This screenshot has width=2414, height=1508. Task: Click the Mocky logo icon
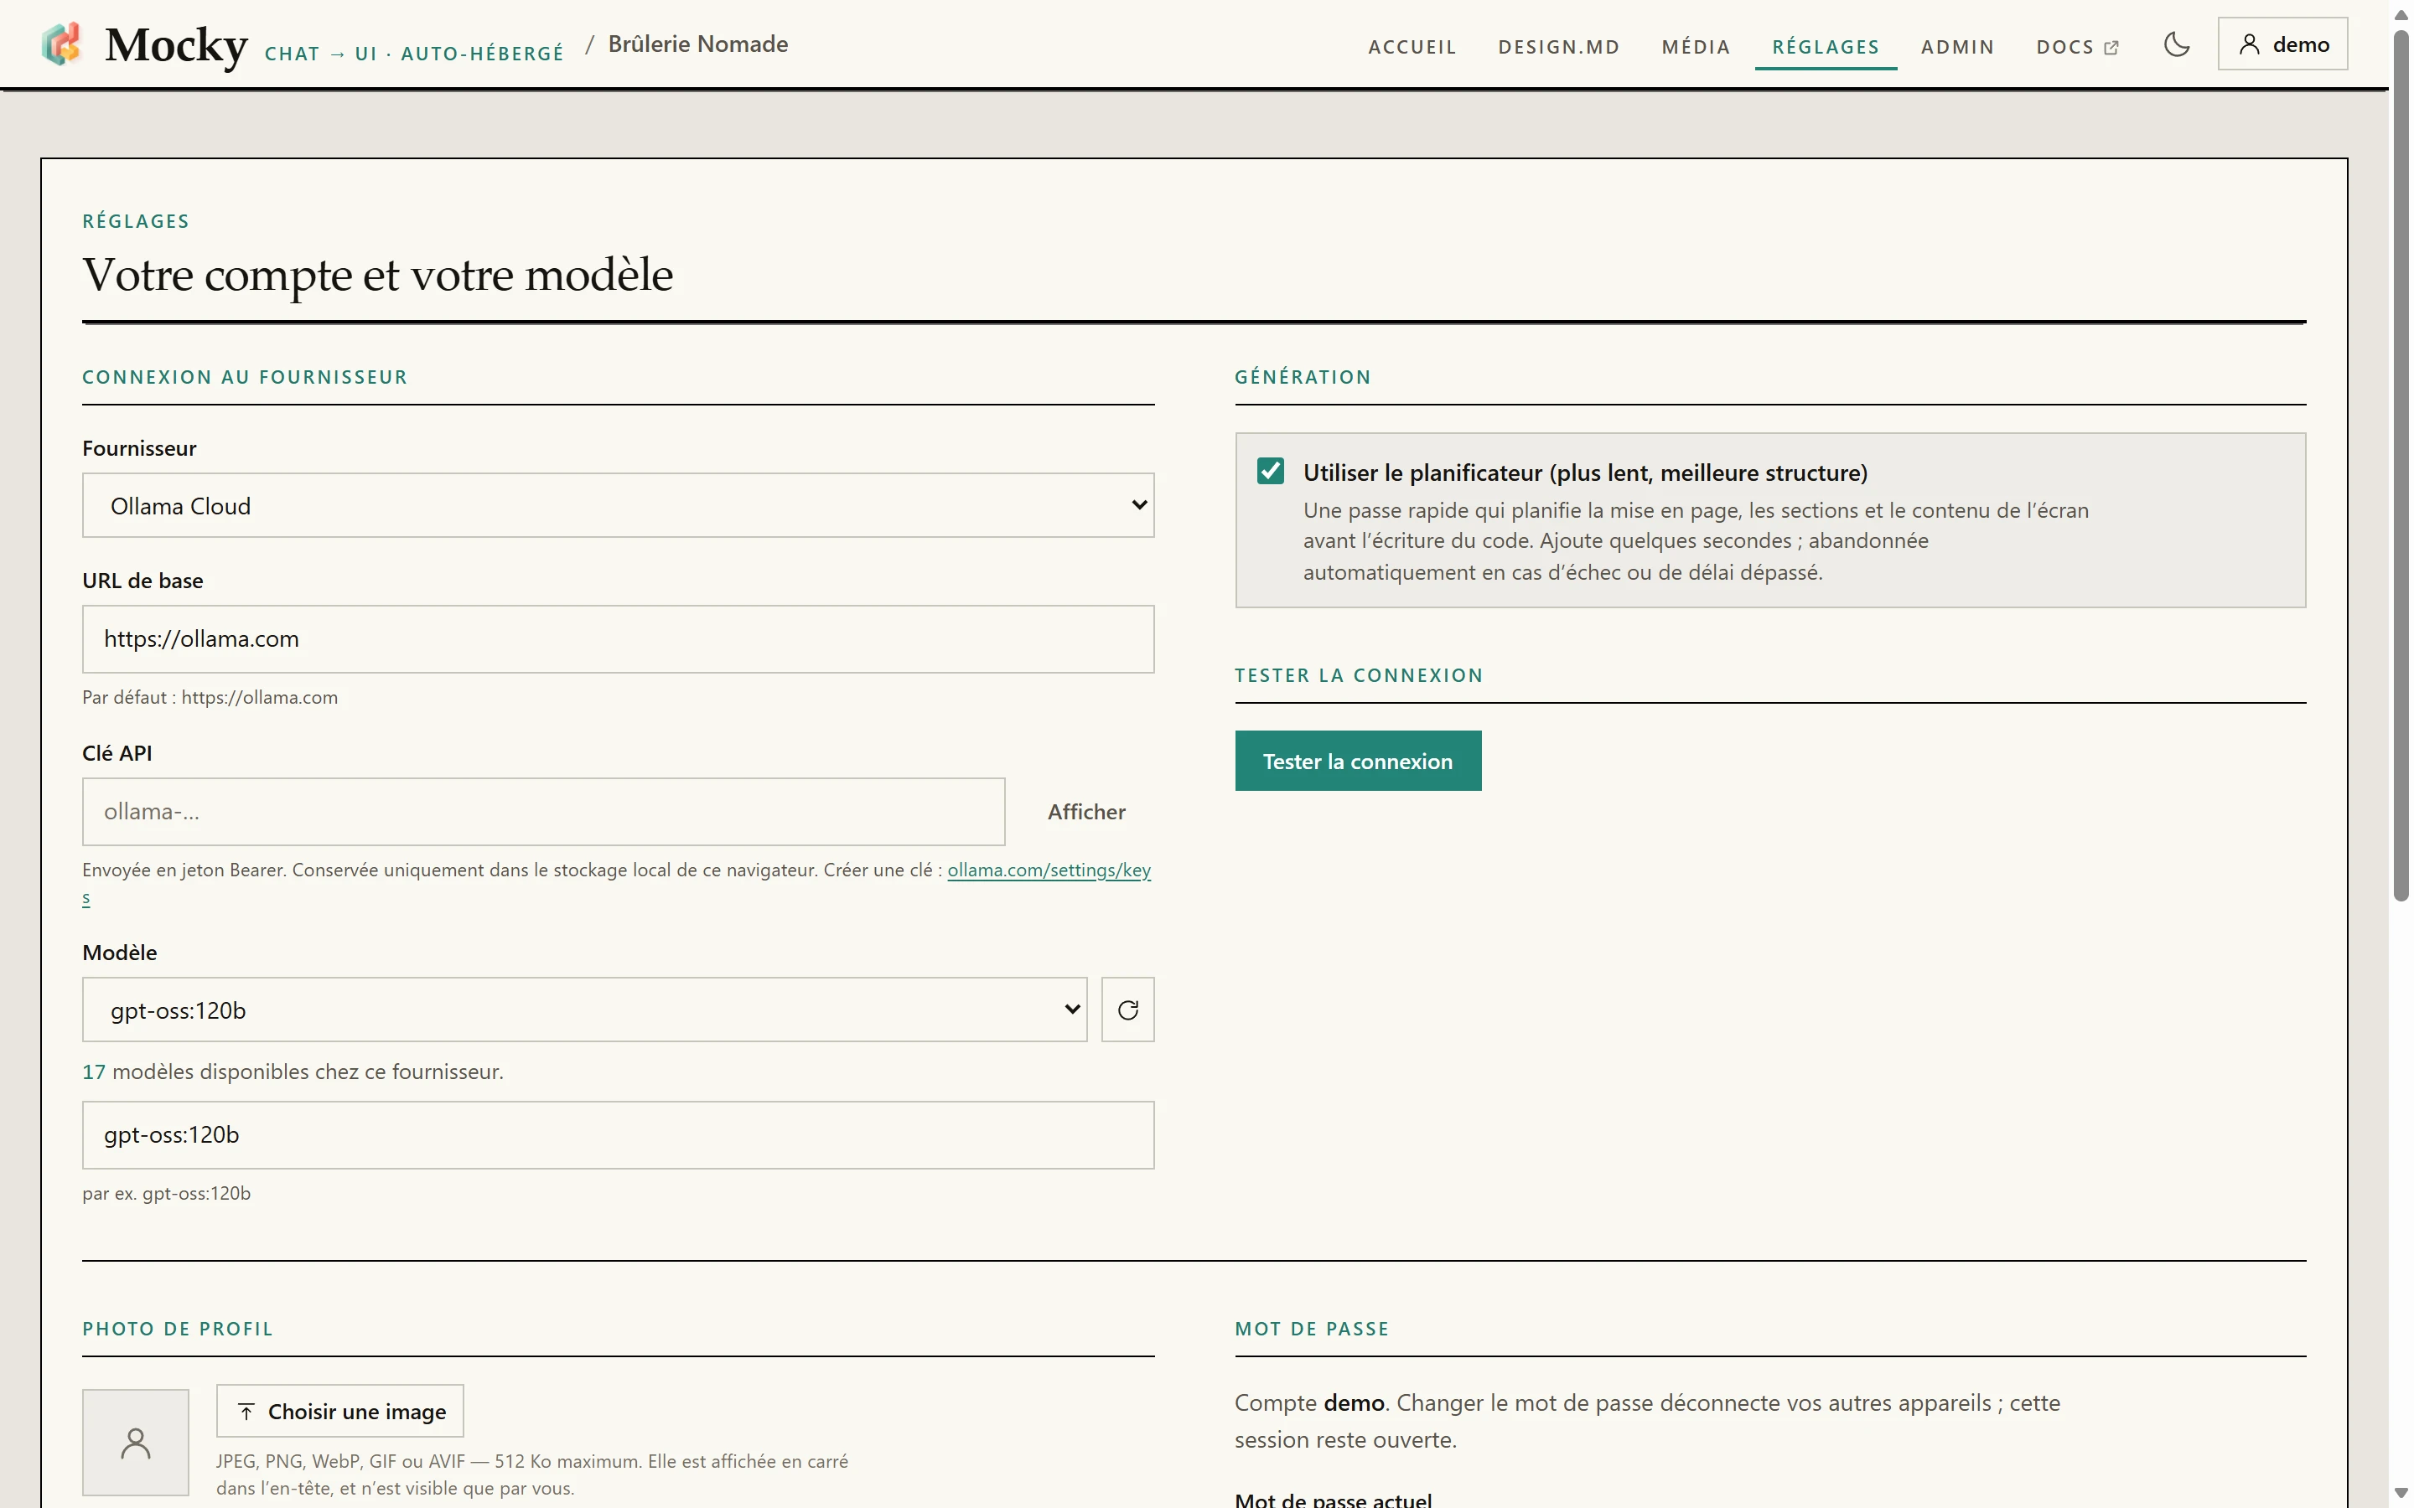(62, 45)
